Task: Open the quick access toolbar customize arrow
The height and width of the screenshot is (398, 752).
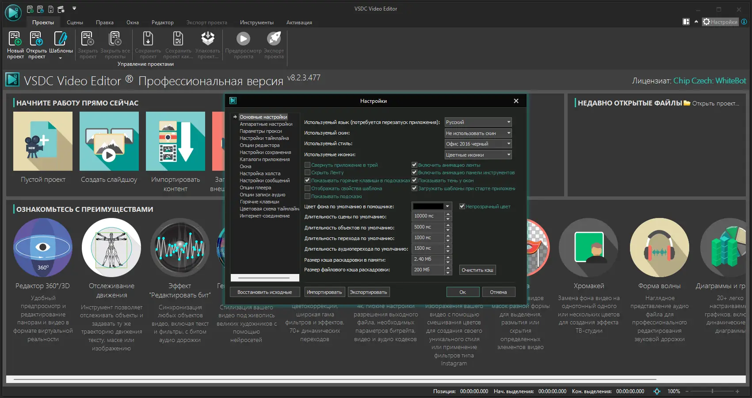Action: pyautogui.click(x=74, y=8)
